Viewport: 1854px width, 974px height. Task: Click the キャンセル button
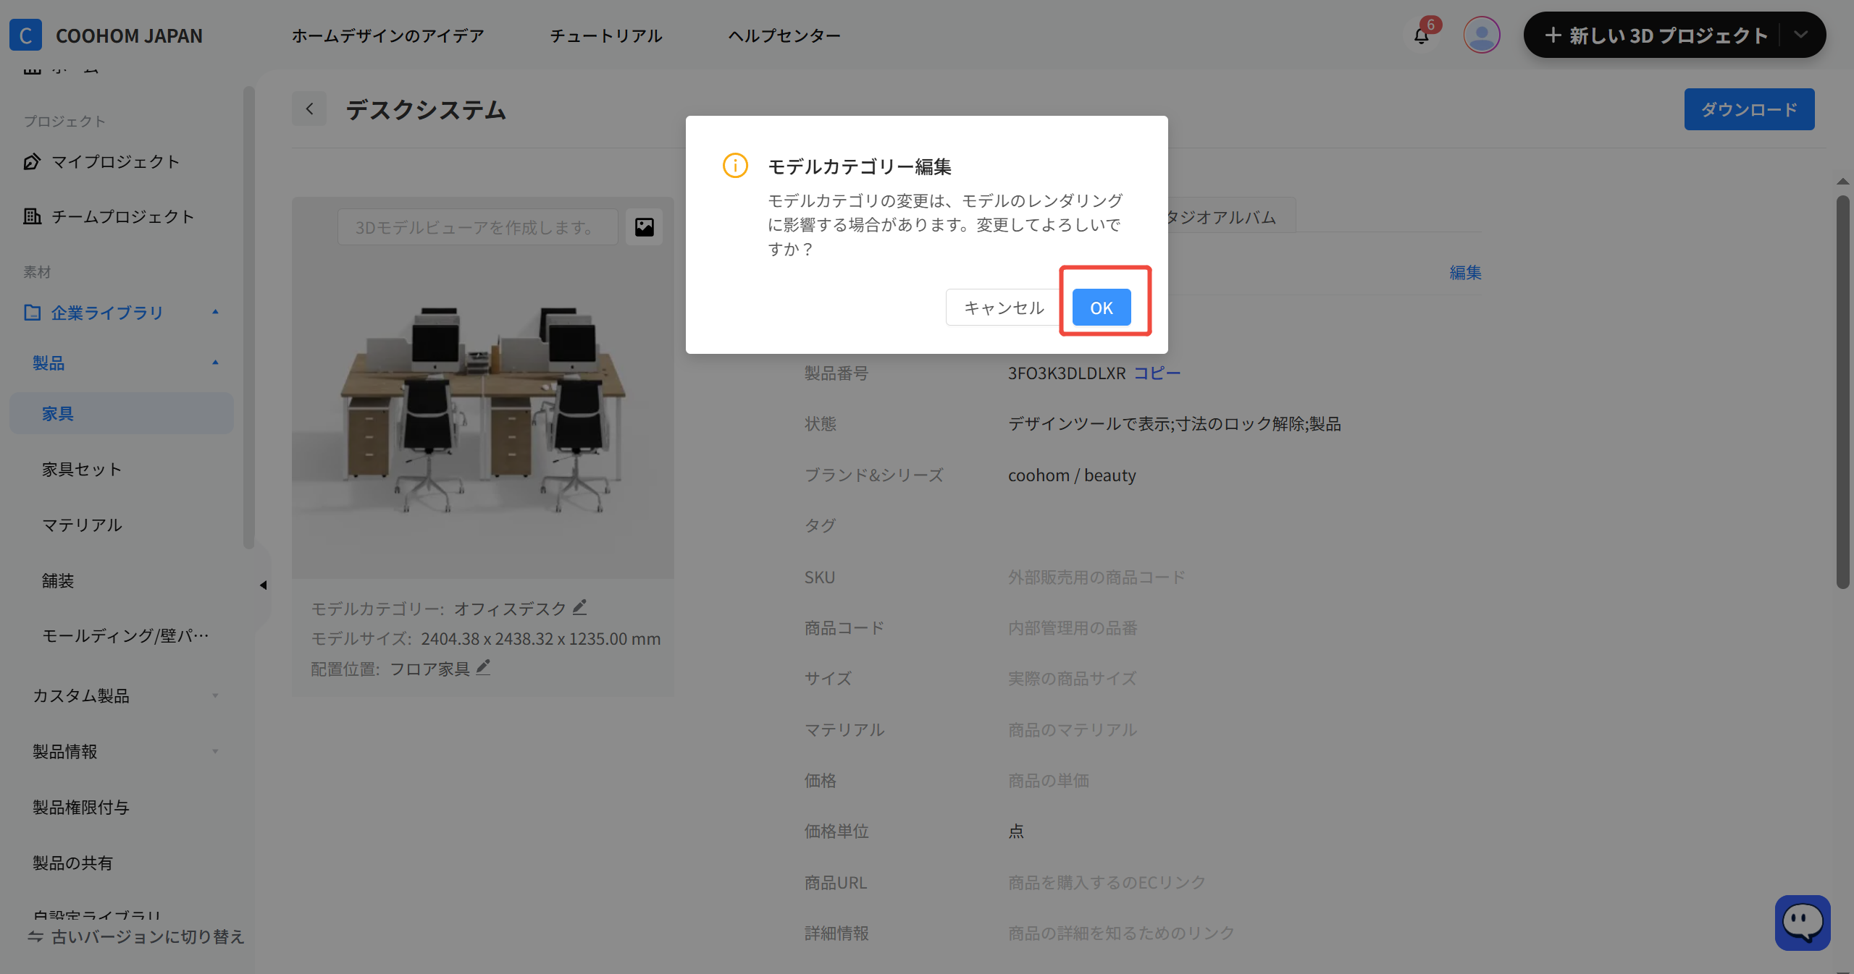pyautogui.click(x=1004, y=308)
